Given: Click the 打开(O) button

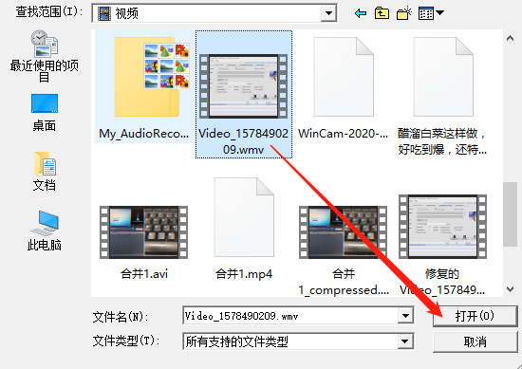Looking at the screenshot, I should 475,316.
